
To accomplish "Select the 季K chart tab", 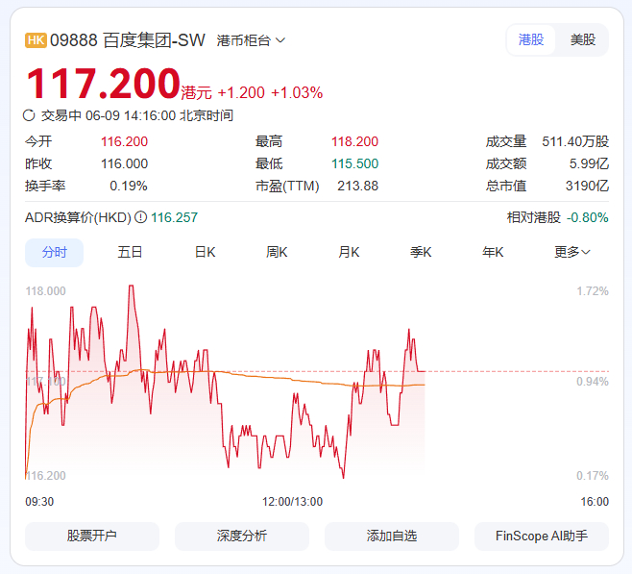I will pyautogui.click(x=421, y=253).
